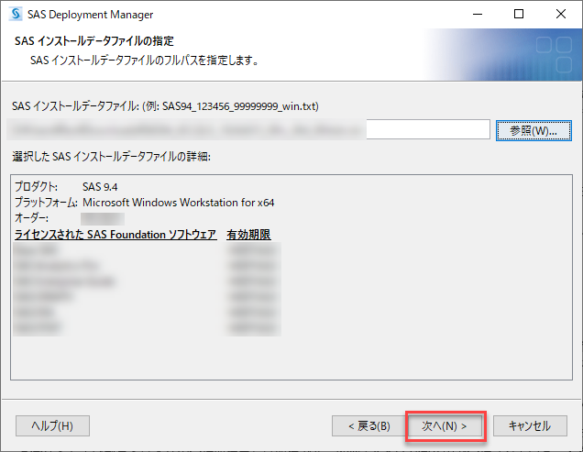583x452 pixels.
Task: Click the 有効期限 column header
Action: click(248, 235)
